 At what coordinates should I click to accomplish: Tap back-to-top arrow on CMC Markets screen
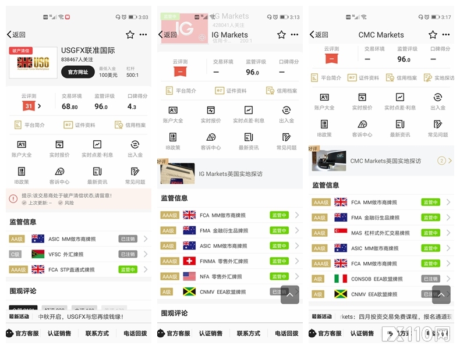441,294
